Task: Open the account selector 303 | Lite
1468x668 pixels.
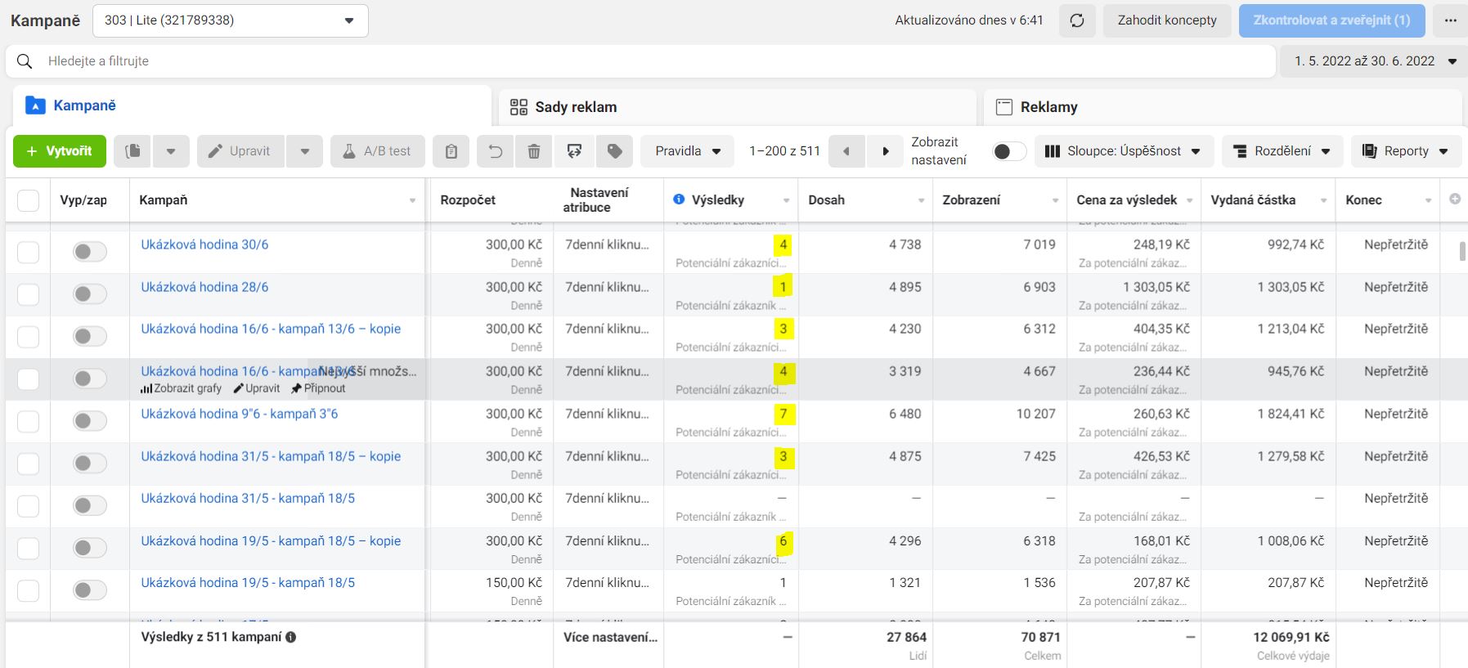Action: click(x=230, y=20)
